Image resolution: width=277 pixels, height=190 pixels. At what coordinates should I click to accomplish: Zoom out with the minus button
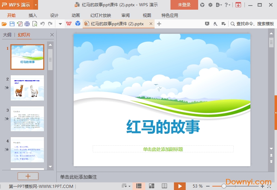point(208,186)
